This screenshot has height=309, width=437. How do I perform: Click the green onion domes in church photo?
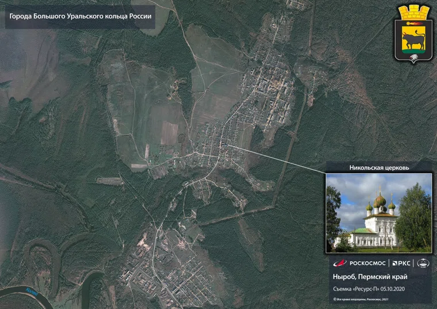(x=379, y=203)
